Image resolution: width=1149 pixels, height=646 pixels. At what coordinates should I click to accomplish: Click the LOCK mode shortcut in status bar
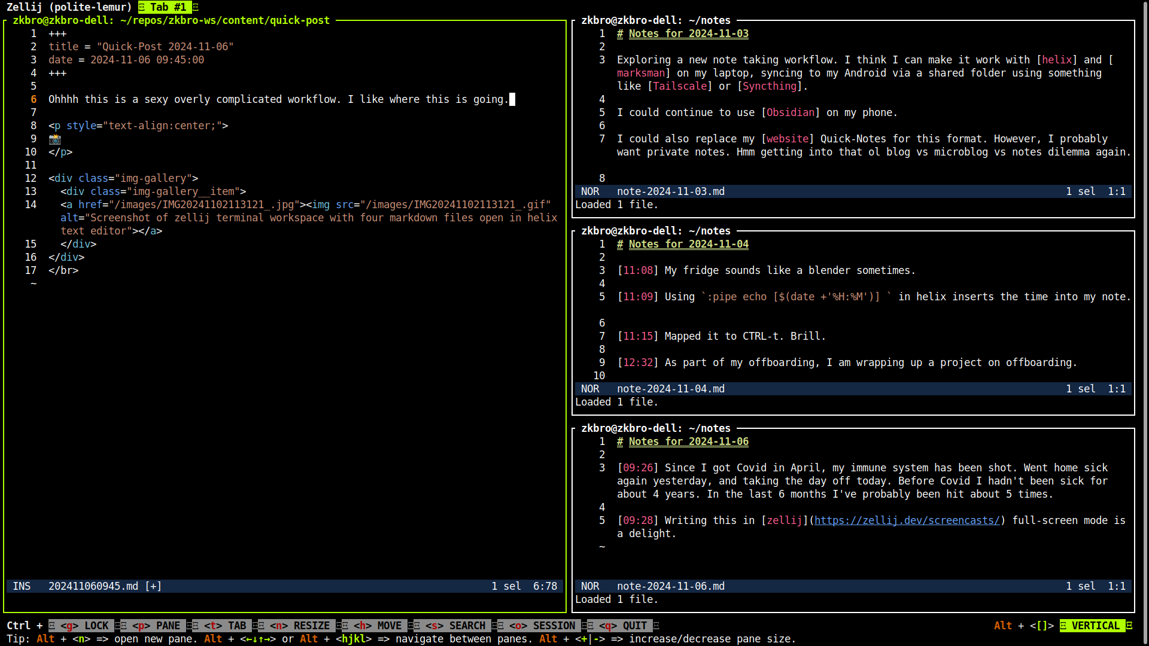pos(84,626)
